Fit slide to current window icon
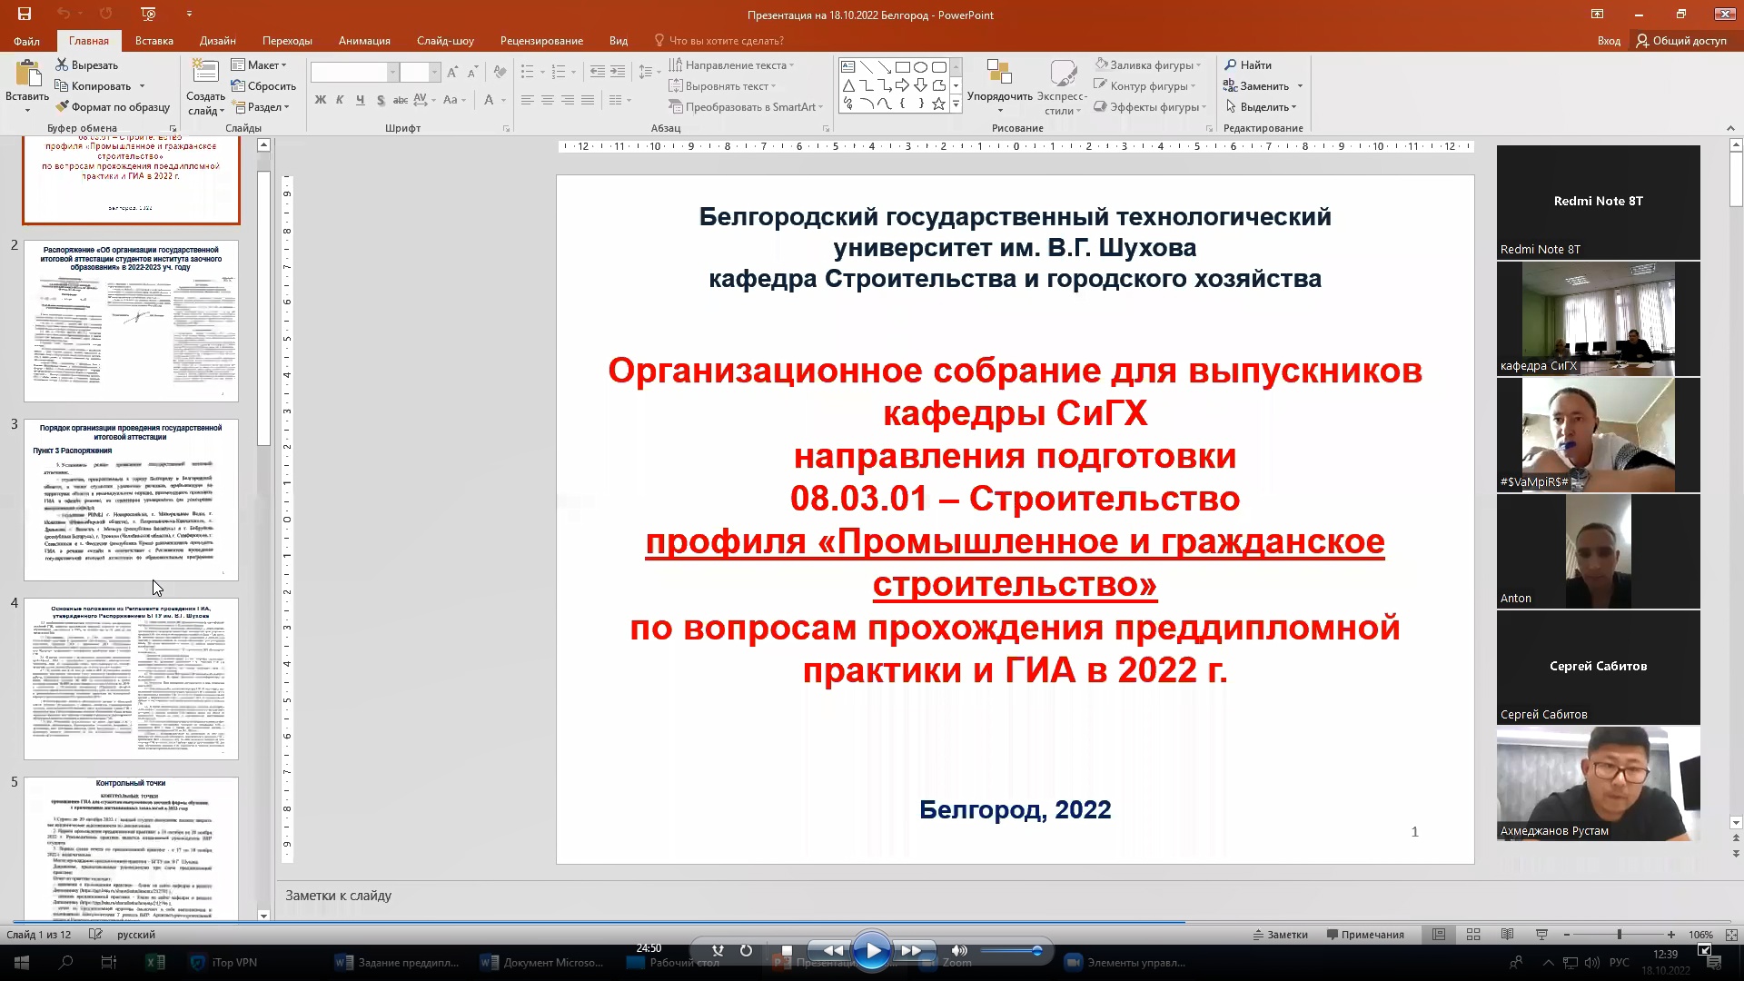1744x981 pixels. point(1730,934)
